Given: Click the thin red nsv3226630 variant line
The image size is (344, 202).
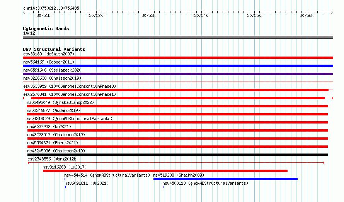Looking at the screenshot, I should tap(178, 82).
